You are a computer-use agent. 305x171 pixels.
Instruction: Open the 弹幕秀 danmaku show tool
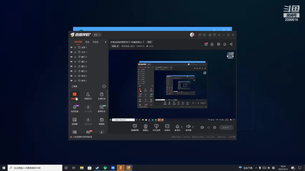point(101,121)
